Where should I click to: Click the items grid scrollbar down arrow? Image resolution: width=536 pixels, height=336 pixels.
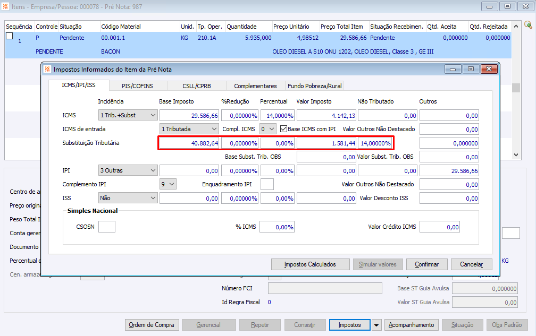[x=516, y=154]
